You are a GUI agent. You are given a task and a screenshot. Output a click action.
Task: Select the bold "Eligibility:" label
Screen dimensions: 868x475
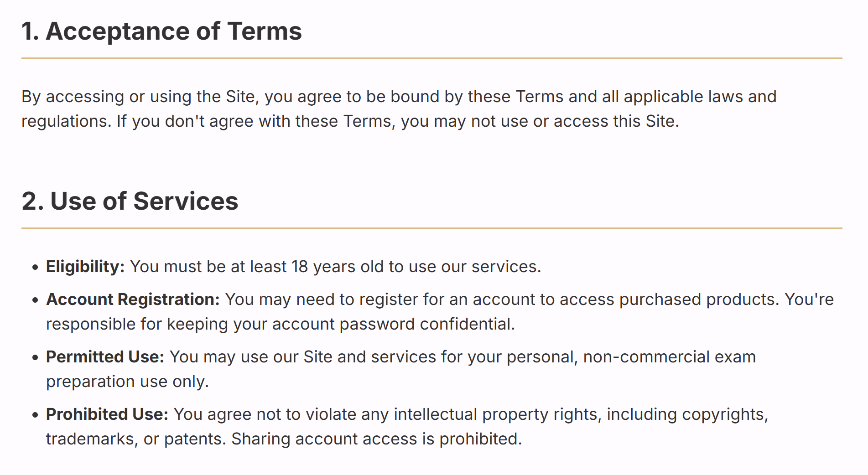click(85, 267)
